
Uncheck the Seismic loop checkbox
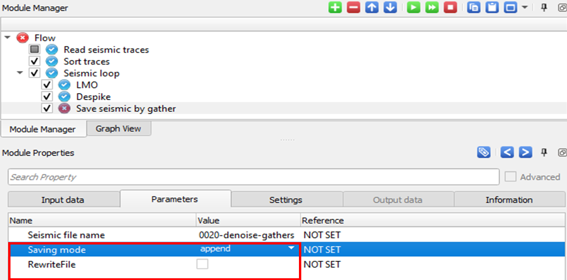(35, 73)
